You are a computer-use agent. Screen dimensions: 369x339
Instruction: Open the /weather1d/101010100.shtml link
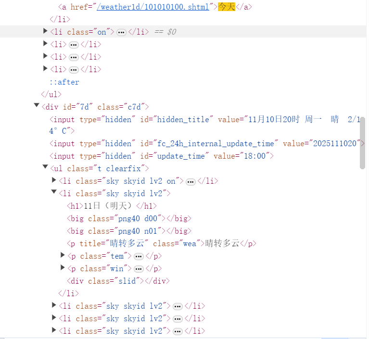pos(153,7)
